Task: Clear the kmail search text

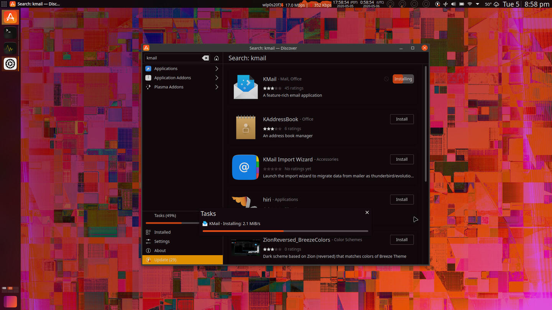Action: pos(205,58)
